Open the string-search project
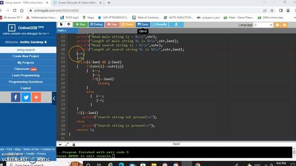Viewport: 296px width, 166px height. tap(26, 50)
